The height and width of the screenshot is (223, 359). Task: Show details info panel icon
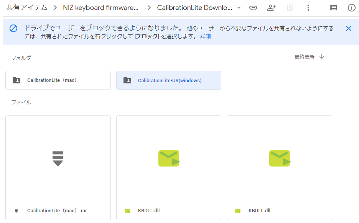[351, 8]
